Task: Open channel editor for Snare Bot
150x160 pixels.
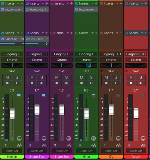Action: point(69,138)
